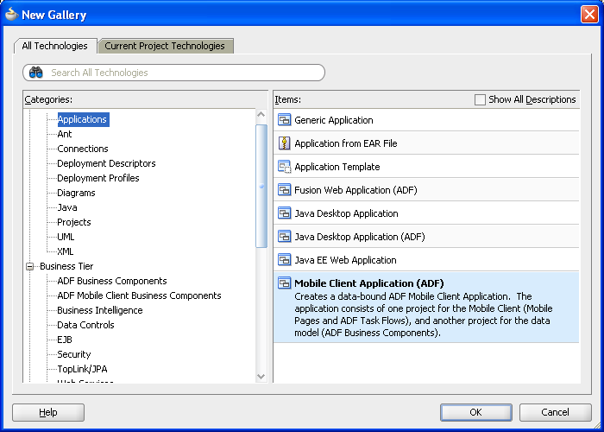This screenshot has width=604, height=432.
Task: Click the Fusion Web Application (ADF) icon
Action: click(284, 190)
